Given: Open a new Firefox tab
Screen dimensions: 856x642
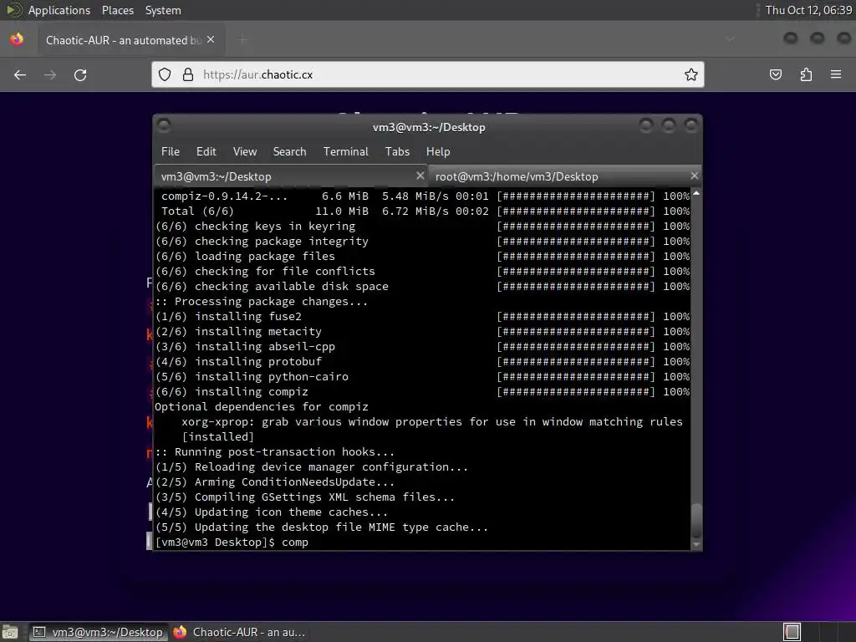Looking at the screenshot, I should 242,39.
